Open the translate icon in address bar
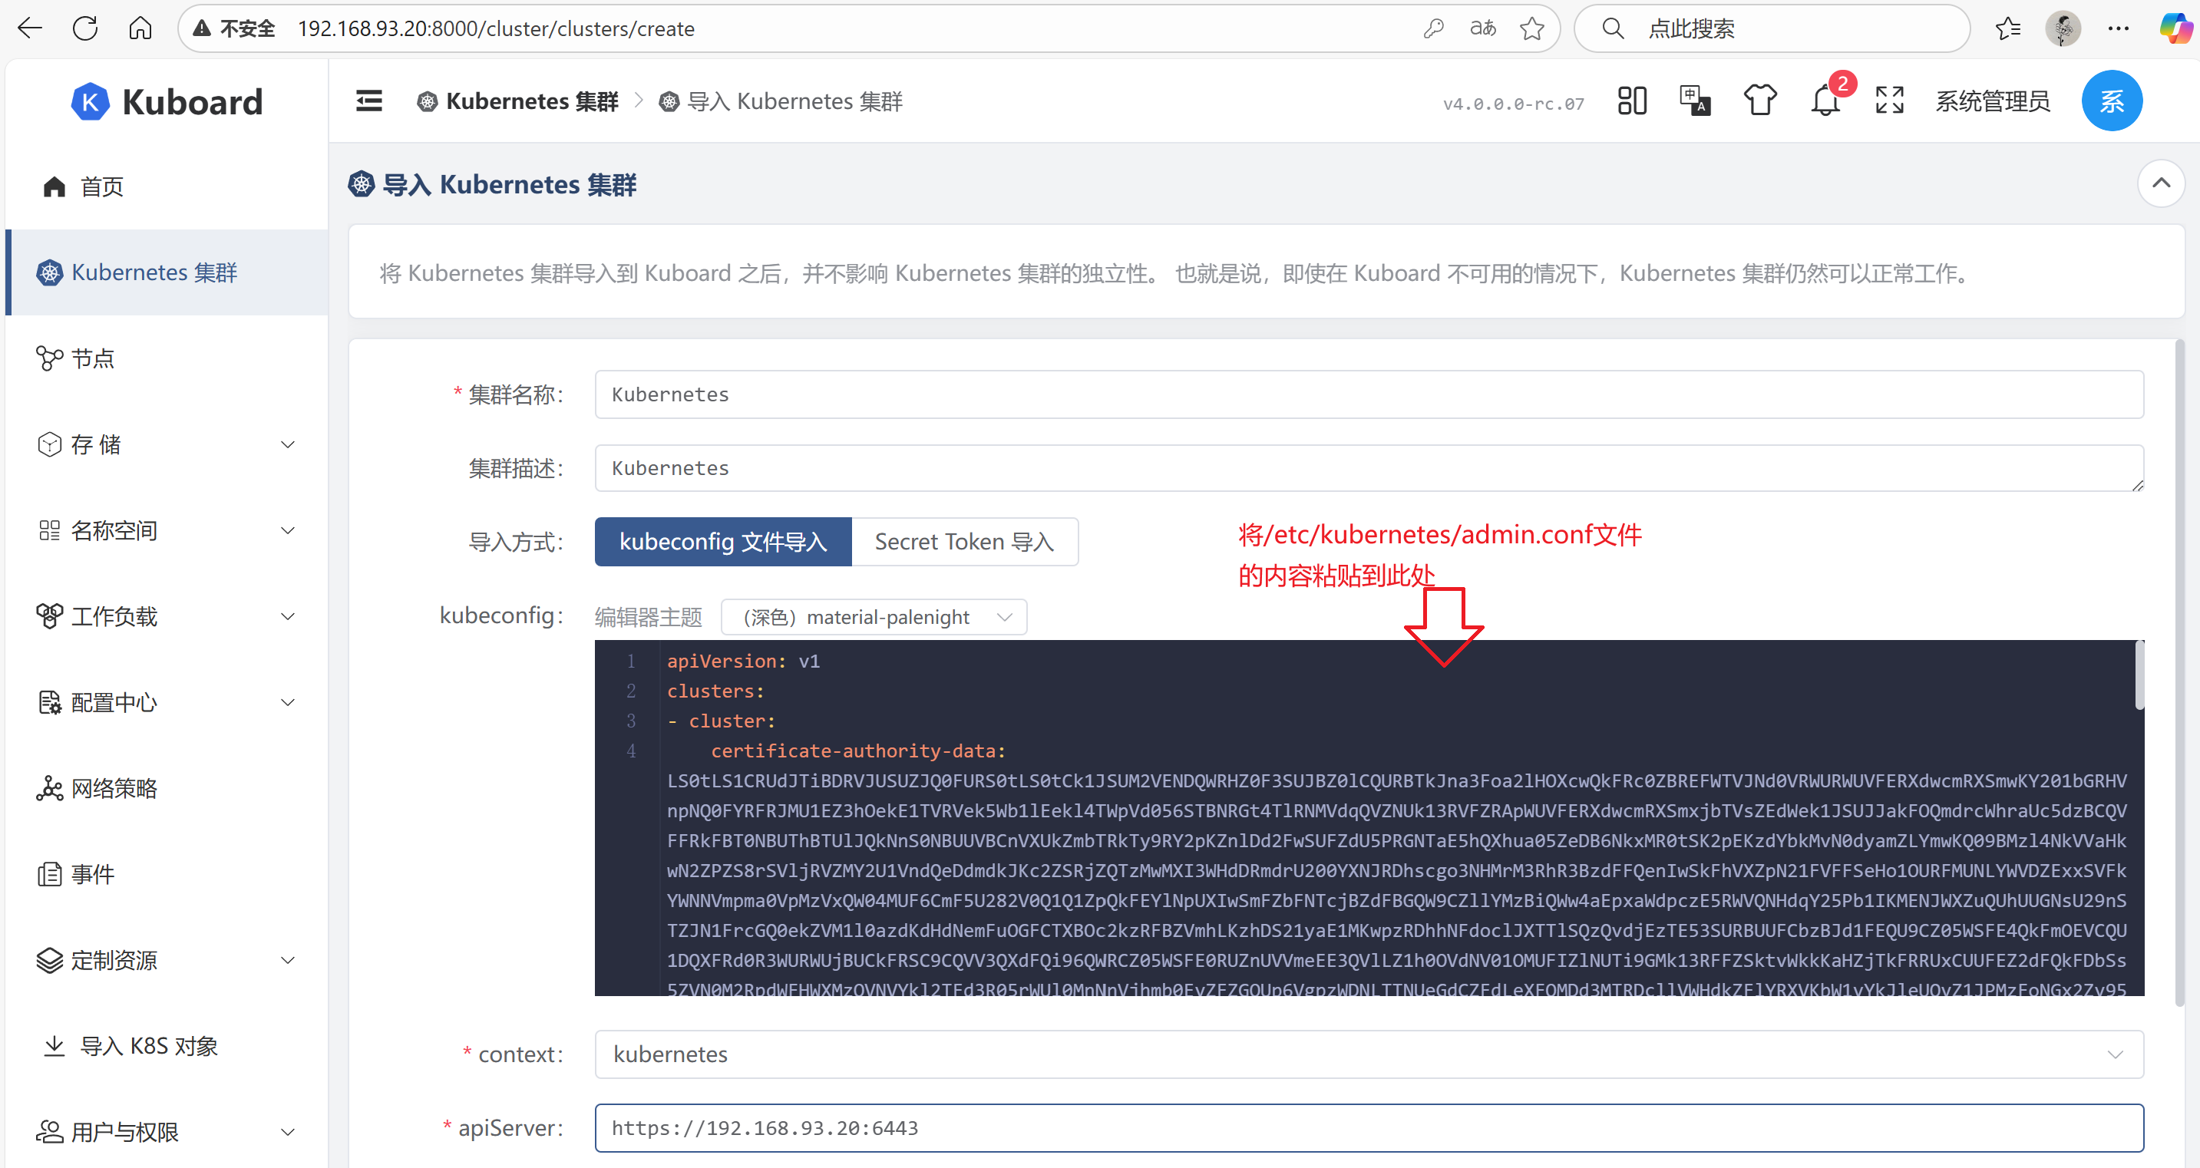The height and width of the screenshot is (1168, 2200). pos(1482,28)
